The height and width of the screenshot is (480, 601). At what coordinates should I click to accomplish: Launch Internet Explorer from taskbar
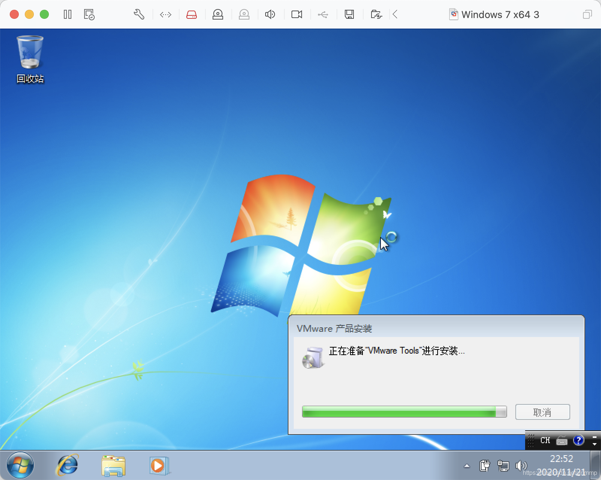[67, 465]
